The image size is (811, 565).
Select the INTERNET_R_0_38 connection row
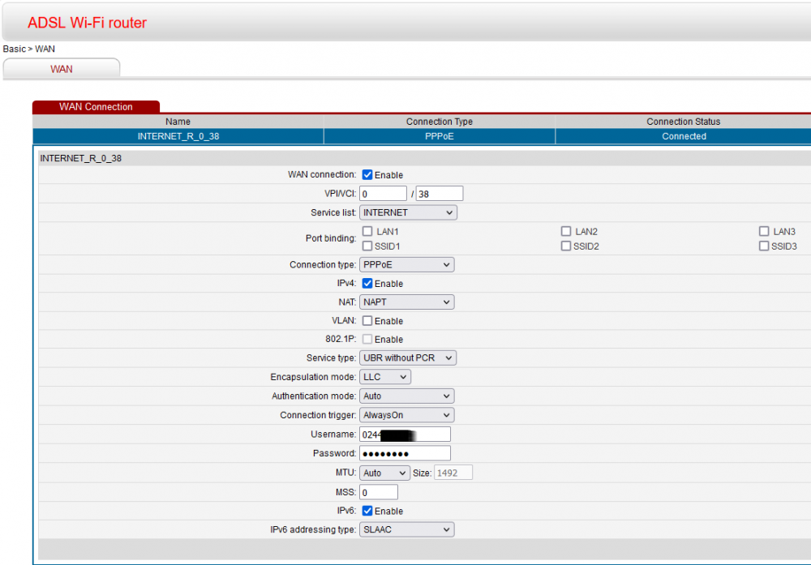pos(178,136)
